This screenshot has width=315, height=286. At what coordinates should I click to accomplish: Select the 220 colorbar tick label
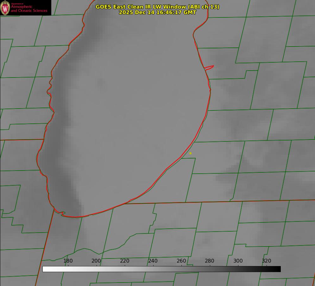coord(125,261)
